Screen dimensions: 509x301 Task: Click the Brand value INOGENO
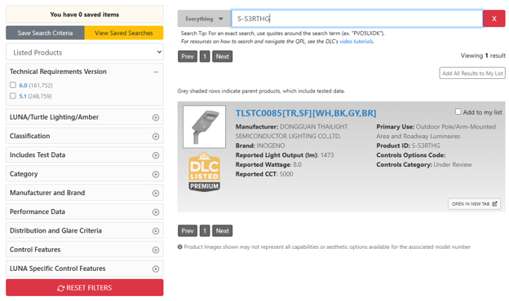(271, 146)
